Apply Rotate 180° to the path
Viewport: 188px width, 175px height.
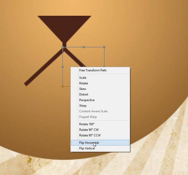100,124
